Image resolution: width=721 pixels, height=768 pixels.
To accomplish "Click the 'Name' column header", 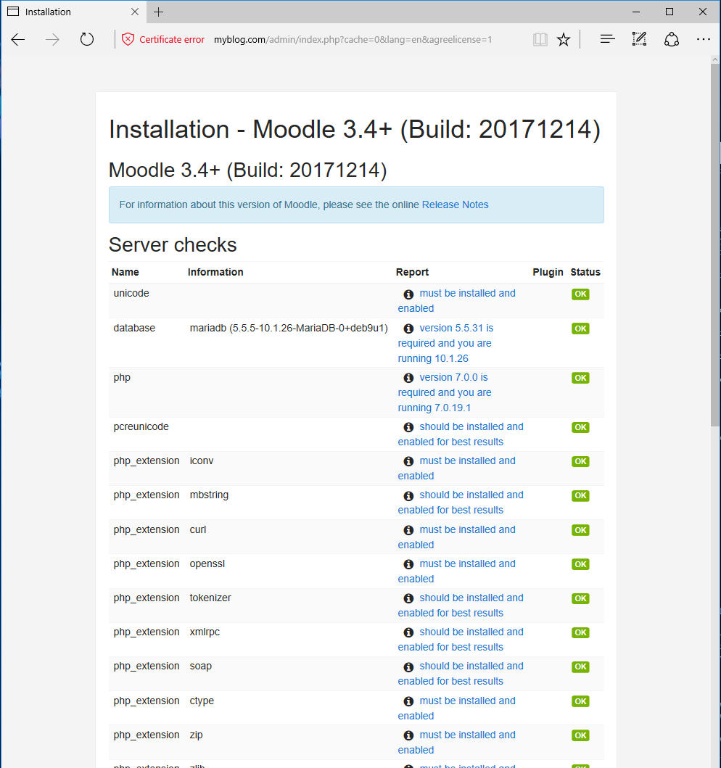I will coord(125,273).
